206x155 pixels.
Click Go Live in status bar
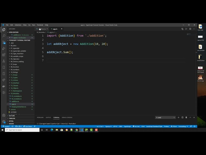tap(136, 126)
